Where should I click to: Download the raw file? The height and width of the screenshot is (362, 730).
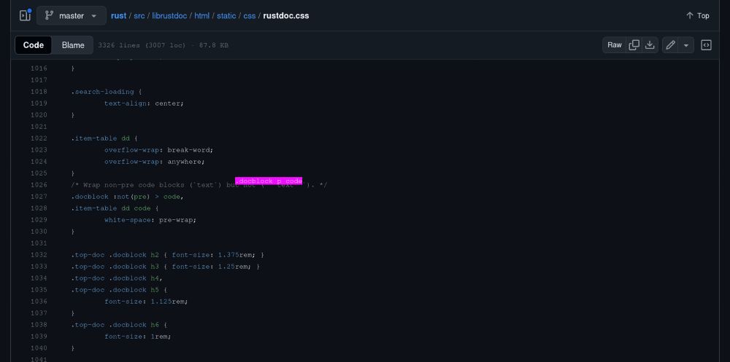pyautogui.click(x=650, y=45)
